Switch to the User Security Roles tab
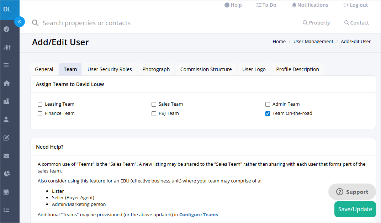The height and width of the screenshot is (223, 381). (x=110, y=69)
